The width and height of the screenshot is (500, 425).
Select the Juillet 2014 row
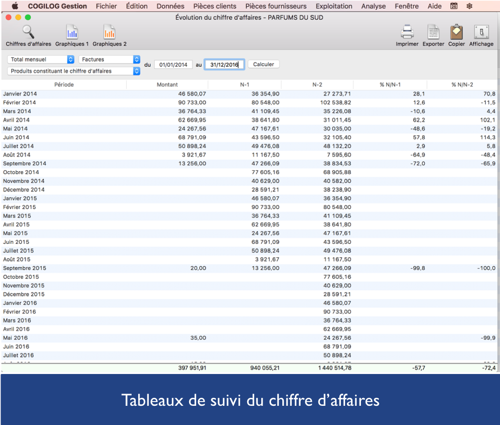249,146
